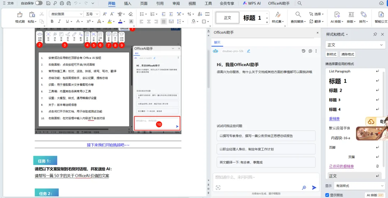Decrease font size with the A- icon
This screenshot has height=198, width=388.
pyautogui.click(x=112, y=14)
